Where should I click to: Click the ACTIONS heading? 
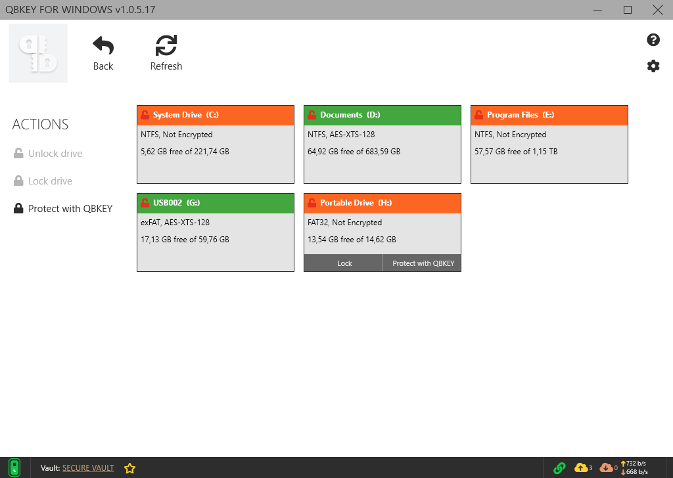tap(40, 124)
